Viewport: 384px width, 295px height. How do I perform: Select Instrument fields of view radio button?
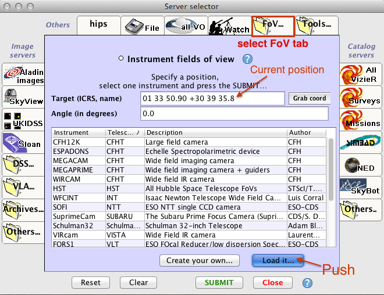pyautogui.click(x=121, y=59)
